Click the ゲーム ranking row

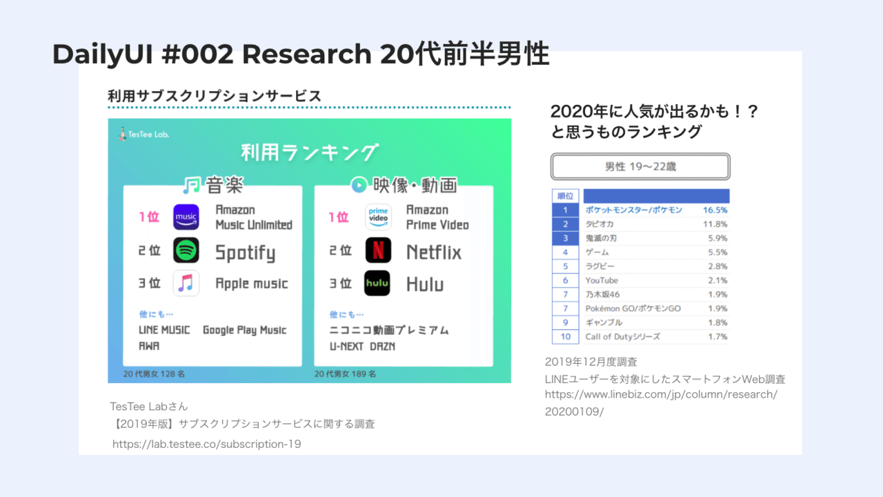tap(640, 252)
